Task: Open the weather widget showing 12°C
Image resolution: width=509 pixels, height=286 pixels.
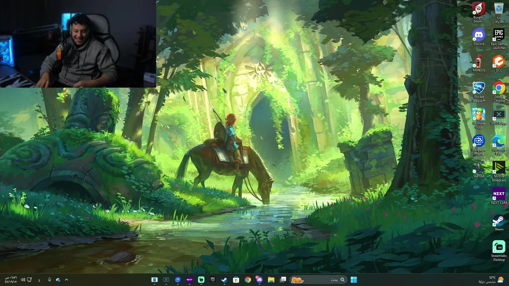Action: 492,280
